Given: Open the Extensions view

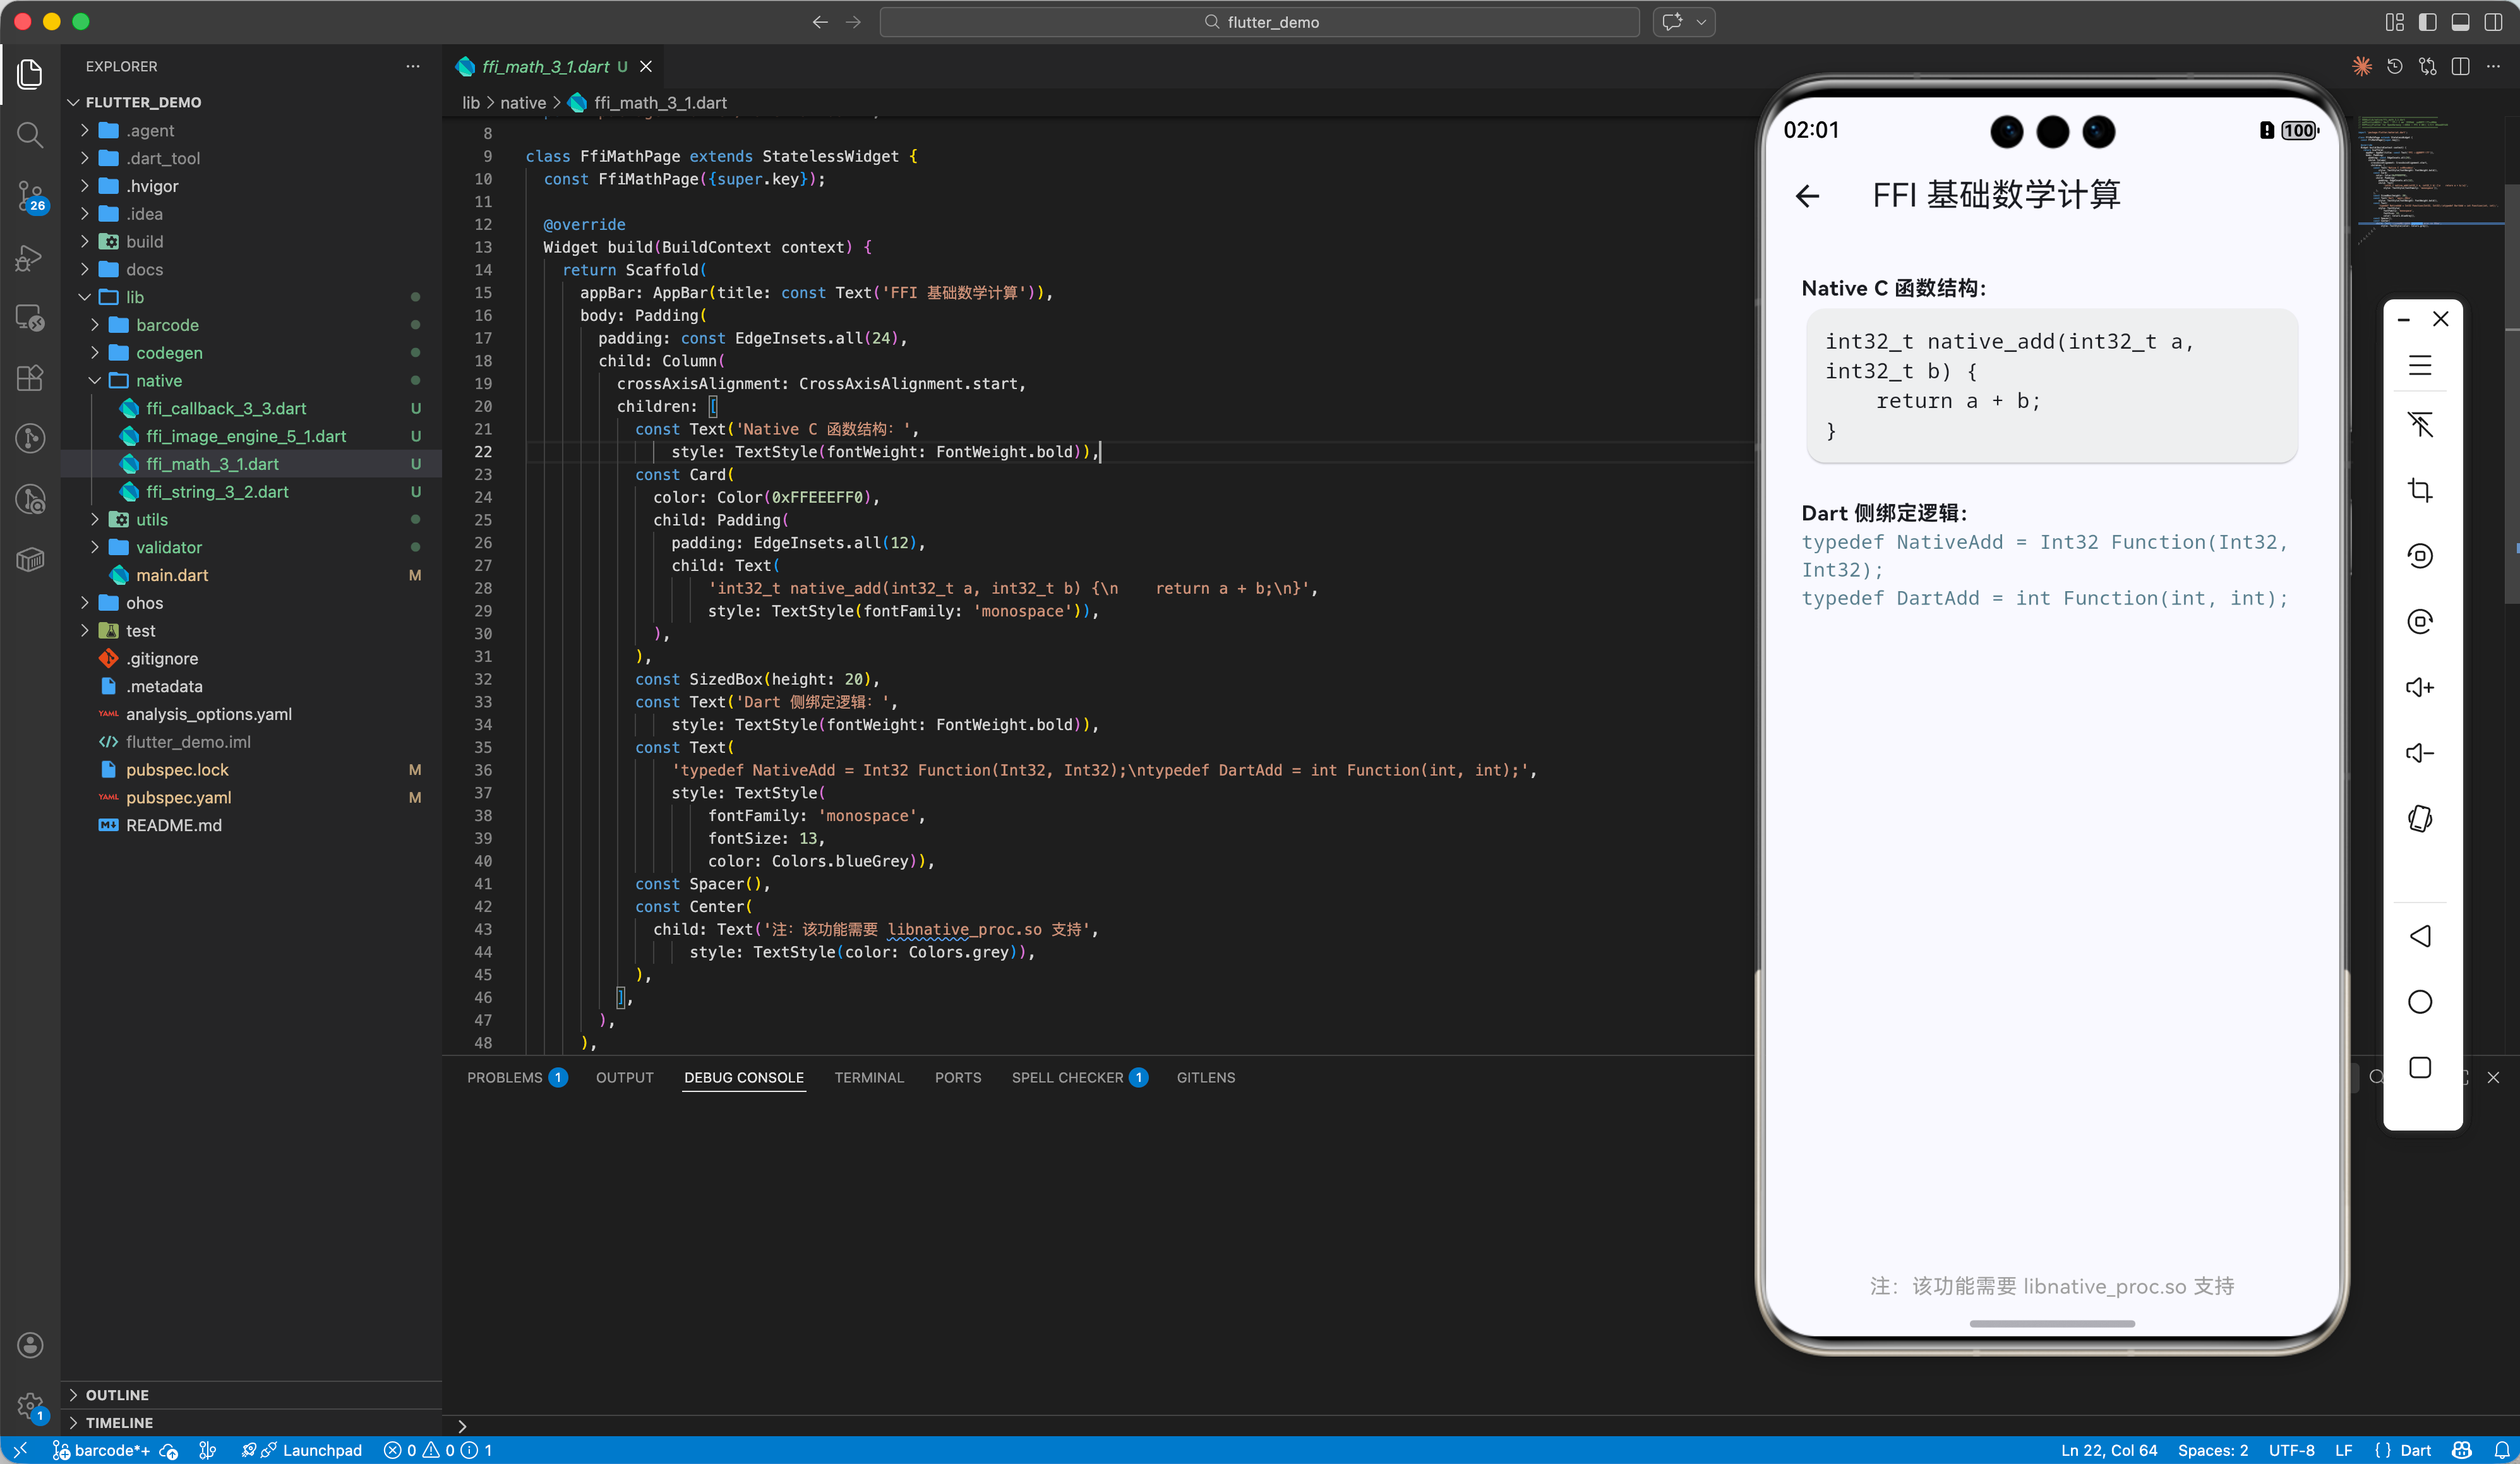Looking at the screenshot, I should pos(30,377).
